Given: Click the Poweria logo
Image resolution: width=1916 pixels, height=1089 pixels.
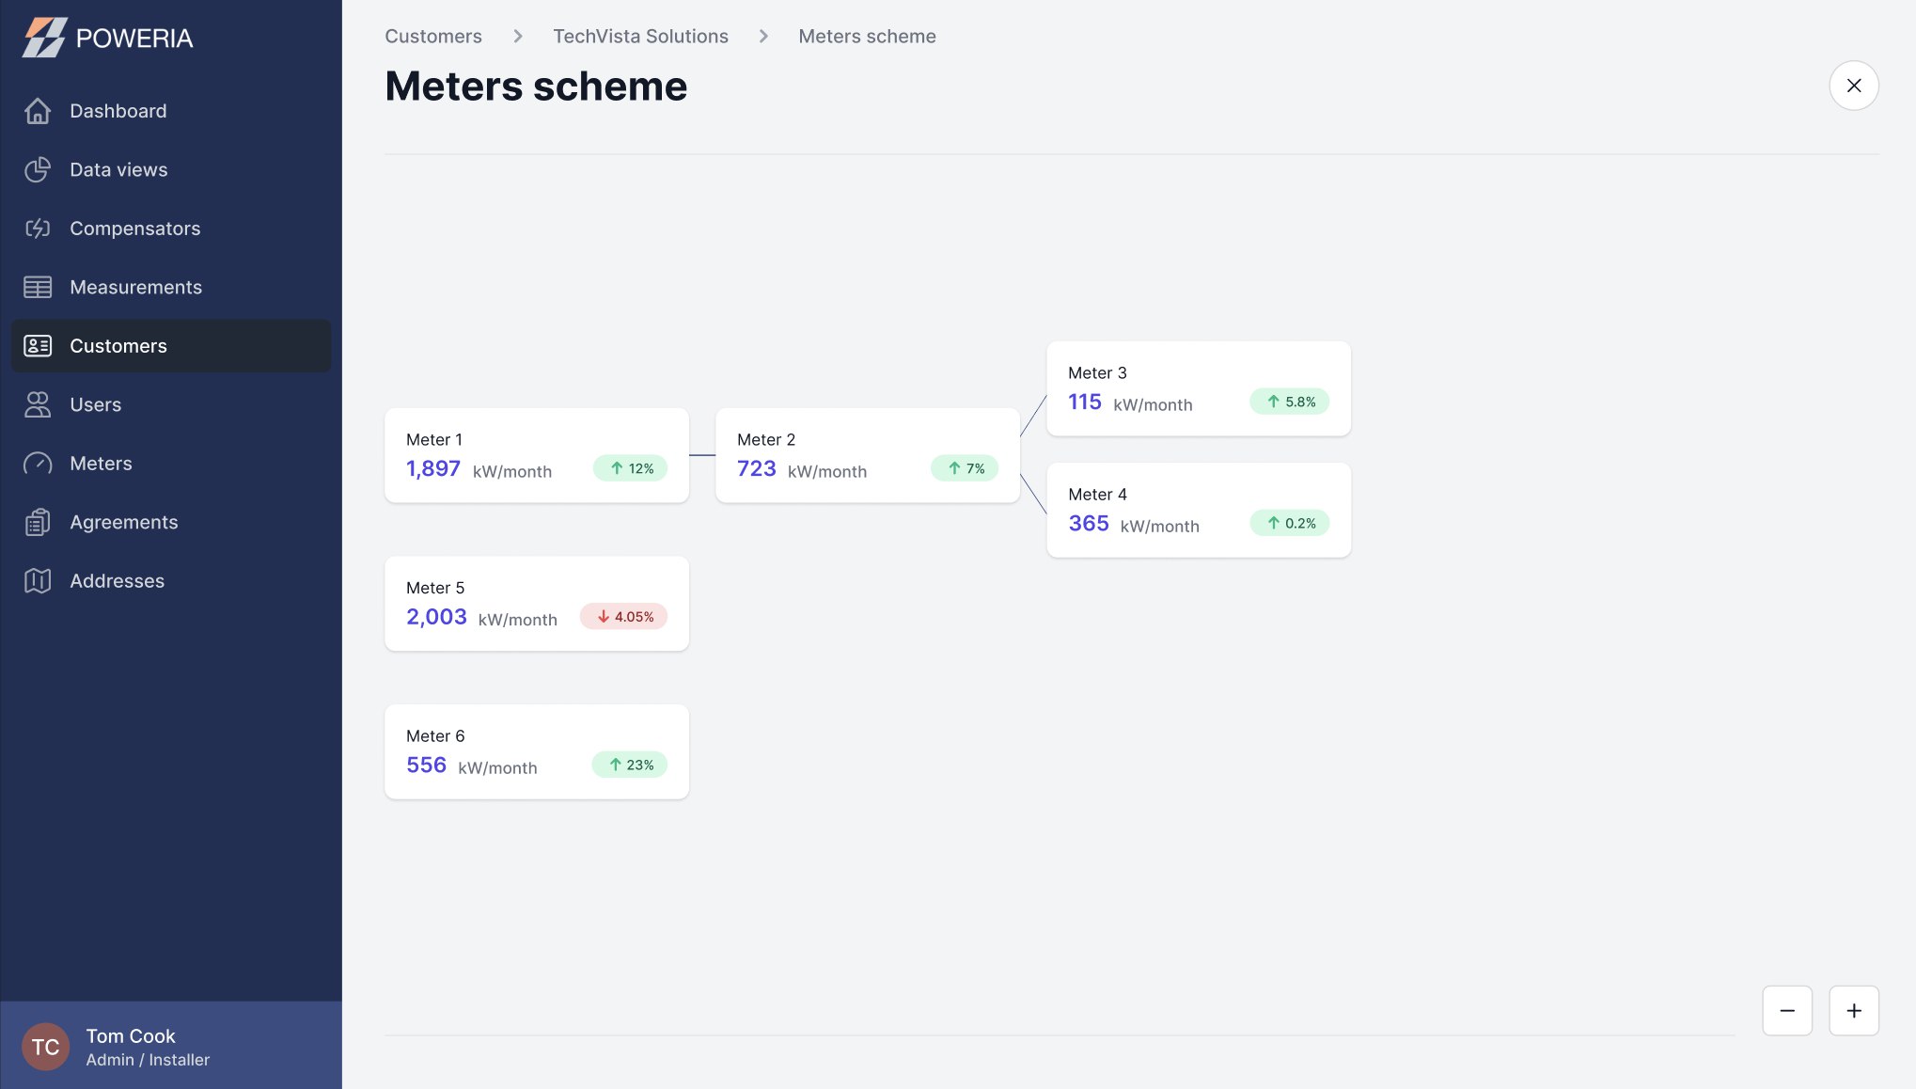Looking at the screenshot, I should (108, 38).
